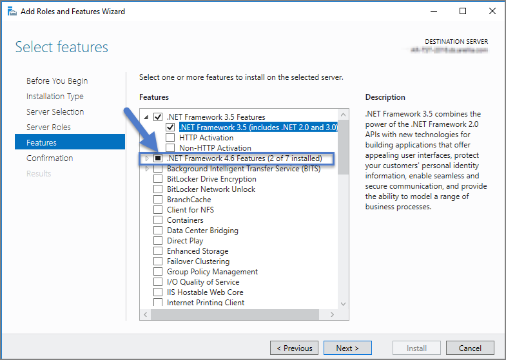Viewport: 506px width, 360px height.
Task: Check the Data Center Bridging box
Action: pyautogui.click(x=158, y=230)
